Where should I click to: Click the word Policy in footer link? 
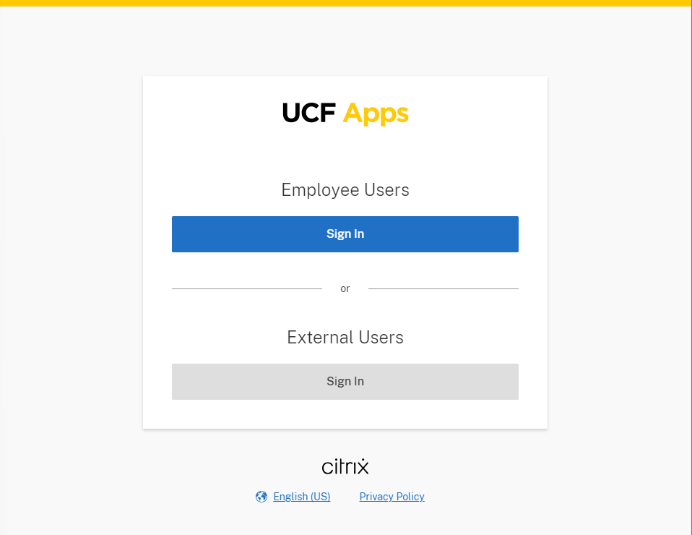(x=410, y=497)
